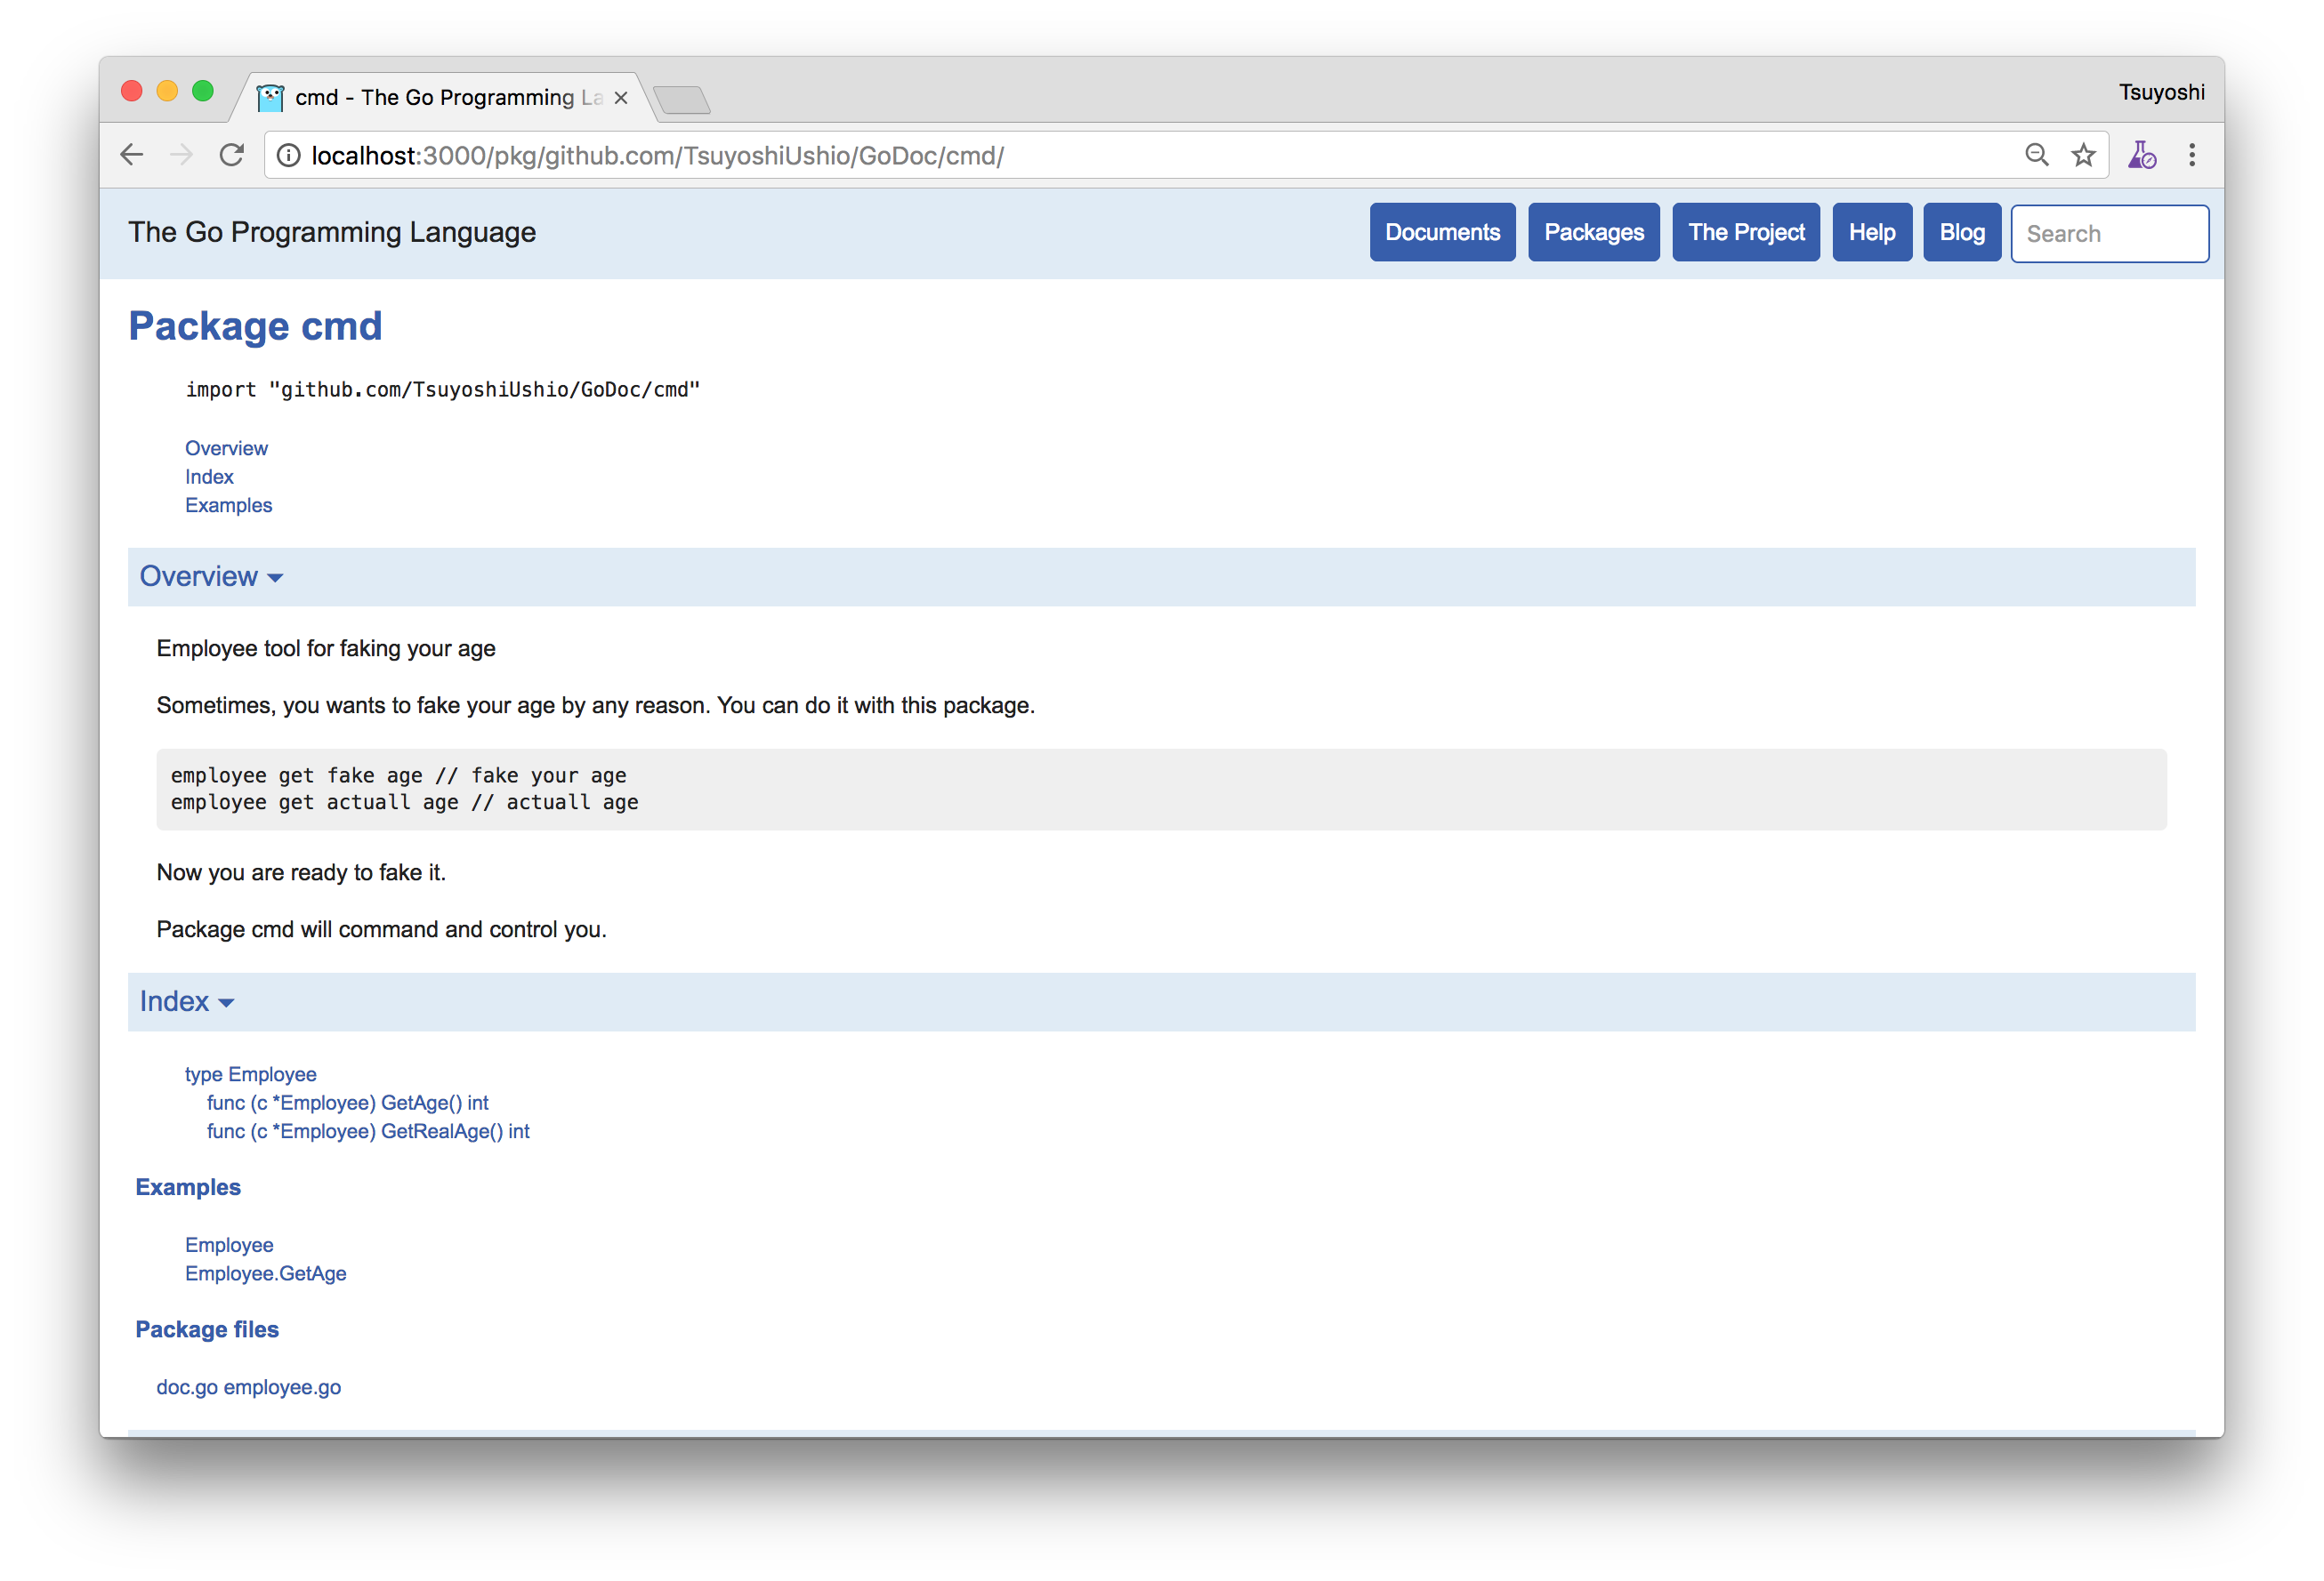Reload the current page

coord(232,154)
